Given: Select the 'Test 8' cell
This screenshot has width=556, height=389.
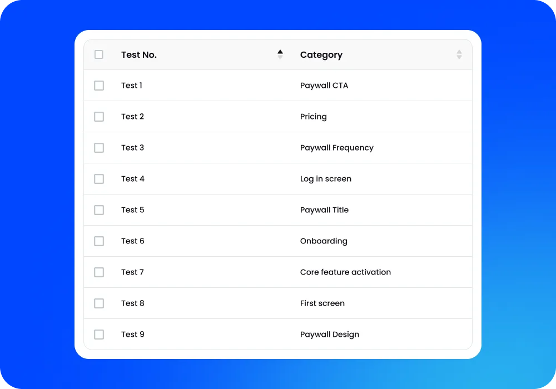Looking at the screenshot, I should pyautogui.click(x=133, y=303).
